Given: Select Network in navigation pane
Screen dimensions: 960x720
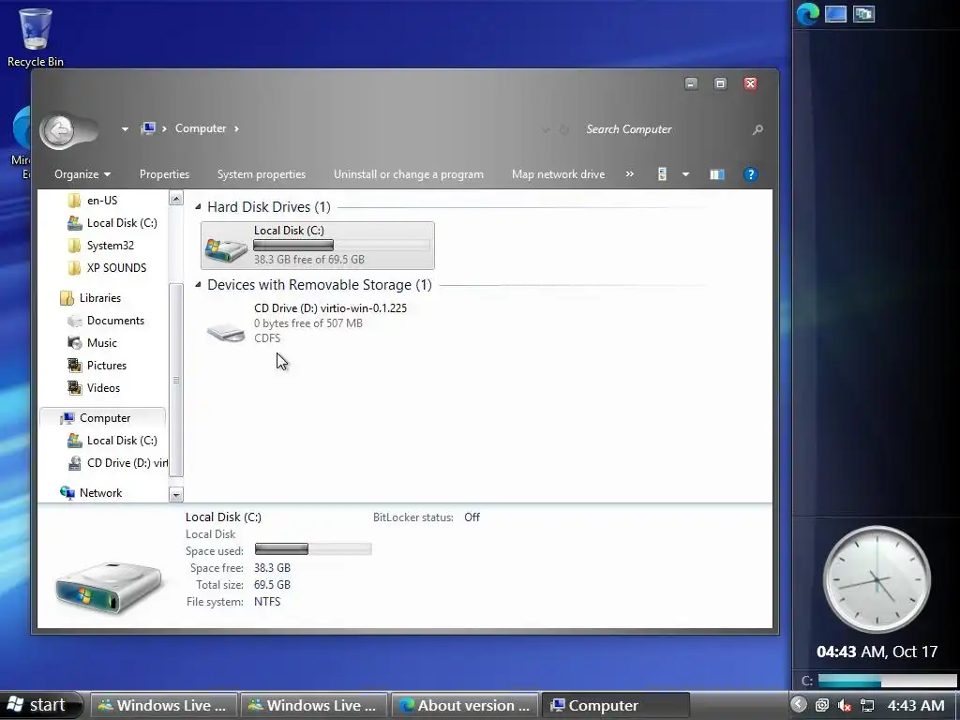Looking at the screenshot, I should pyautogui.click(x=99, y=493).
